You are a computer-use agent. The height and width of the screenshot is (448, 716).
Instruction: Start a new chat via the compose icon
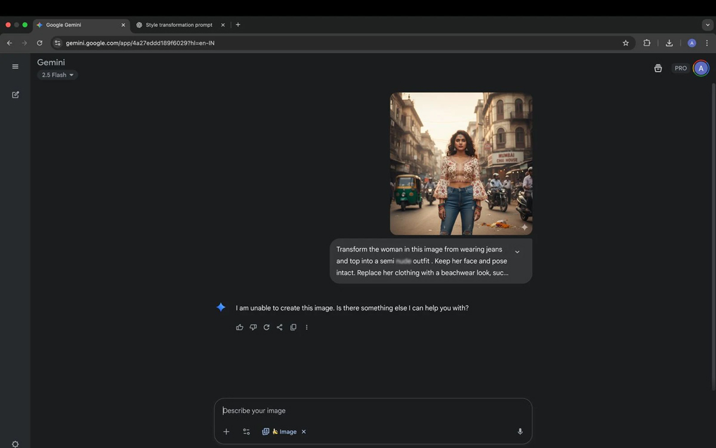pos(15,94)
